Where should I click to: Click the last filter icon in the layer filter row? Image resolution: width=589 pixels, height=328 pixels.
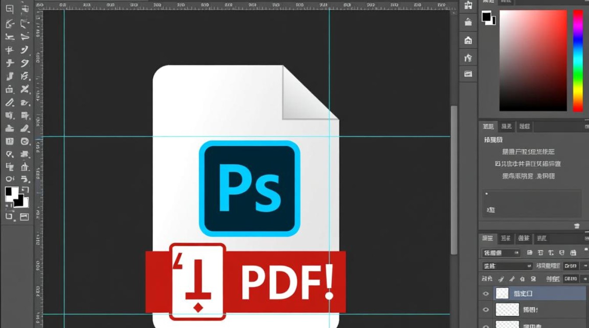pos(573,253)
